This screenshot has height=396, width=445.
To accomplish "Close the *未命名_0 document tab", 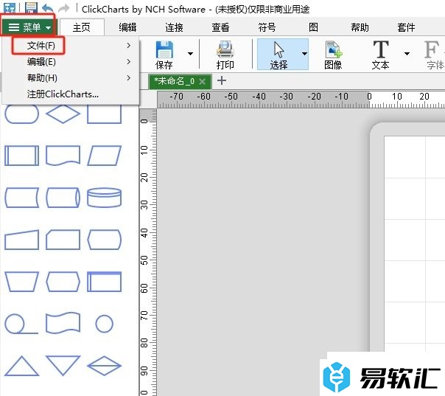I will pyautogui.click(x=202, y=82).
